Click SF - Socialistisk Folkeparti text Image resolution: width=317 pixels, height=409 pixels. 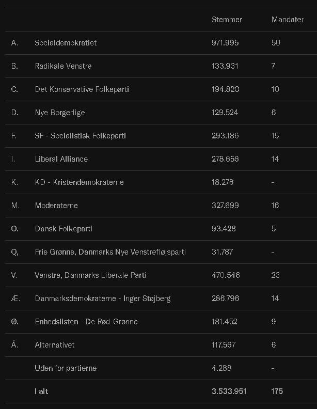click(81, 136)
